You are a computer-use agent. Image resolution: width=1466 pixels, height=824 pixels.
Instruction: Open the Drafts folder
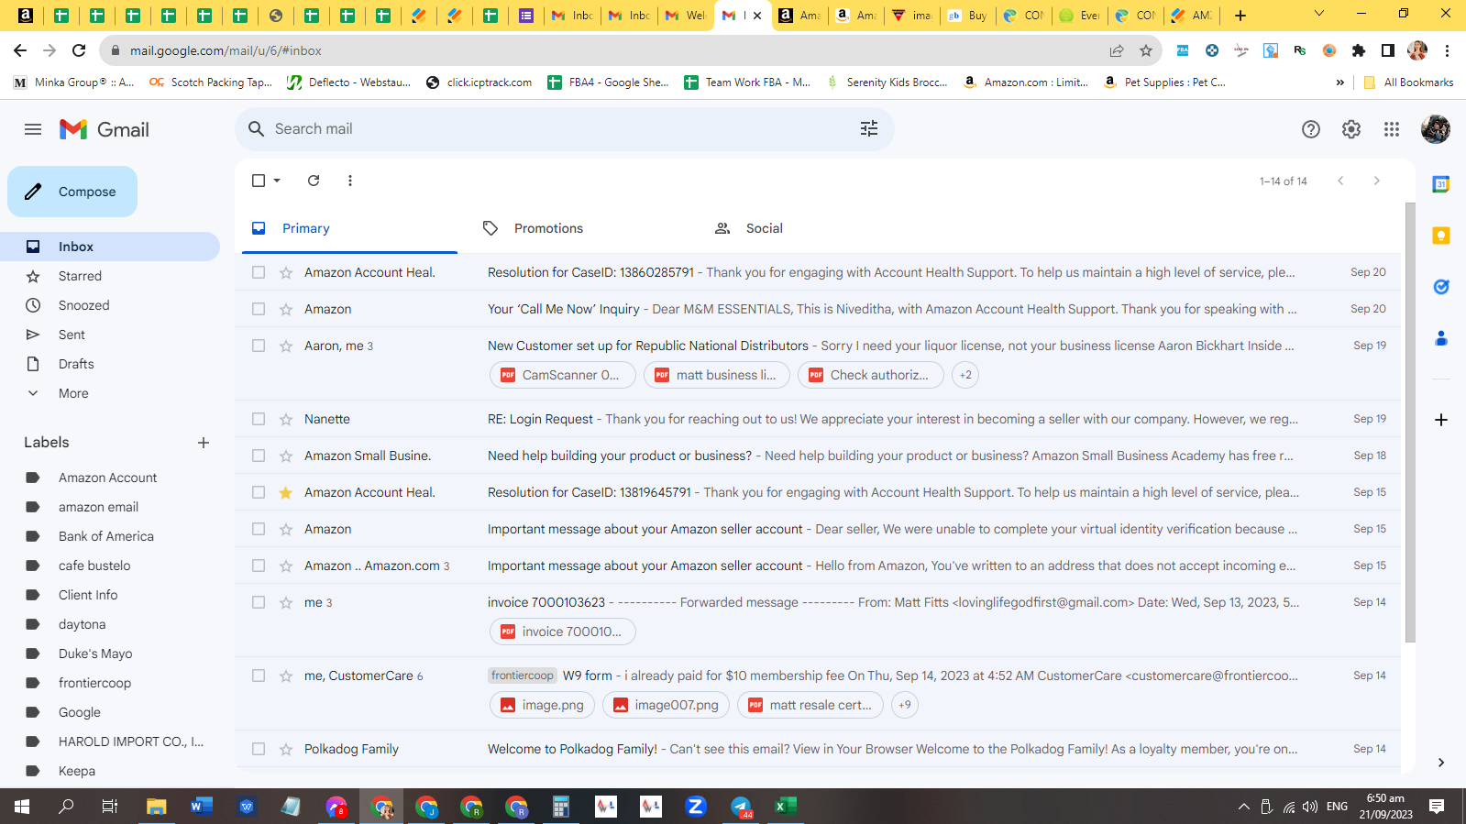coord(76,364)
